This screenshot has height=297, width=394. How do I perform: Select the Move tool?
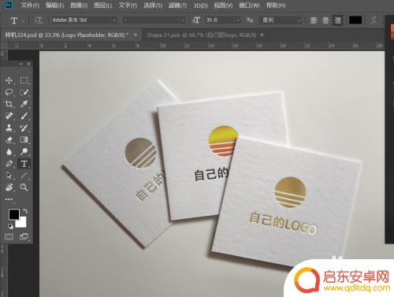[9, 80]
